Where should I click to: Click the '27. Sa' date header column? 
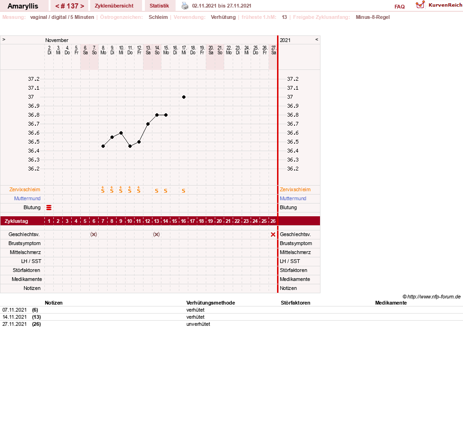coord(273,50)
